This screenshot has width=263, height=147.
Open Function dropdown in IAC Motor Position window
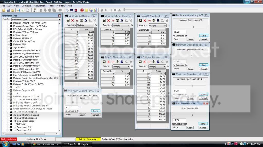coord(157,66)
